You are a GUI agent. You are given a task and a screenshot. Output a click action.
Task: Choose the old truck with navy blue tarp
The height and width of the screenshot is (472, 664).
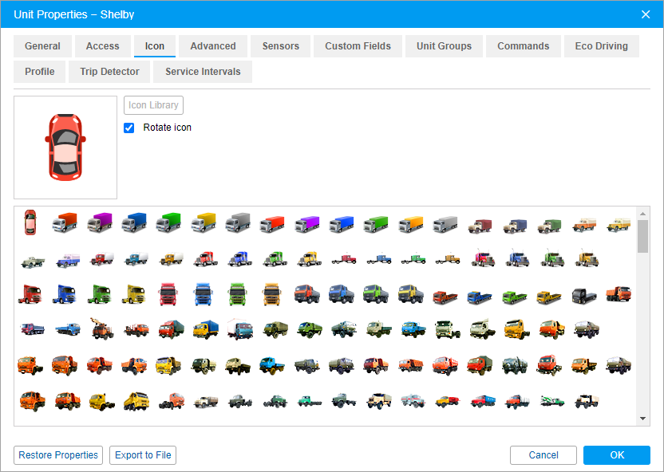pos(515,226)
